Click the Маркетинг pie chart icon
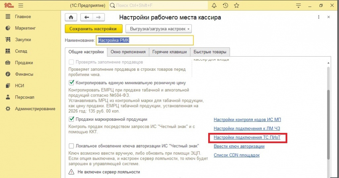 (8, 28)
